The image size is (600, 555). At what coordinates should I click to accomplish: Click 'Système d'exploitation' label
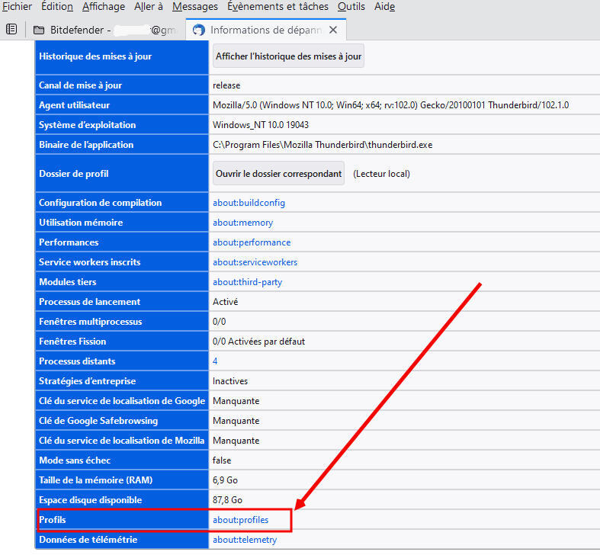pyautogui.click(x=87, y=125)
